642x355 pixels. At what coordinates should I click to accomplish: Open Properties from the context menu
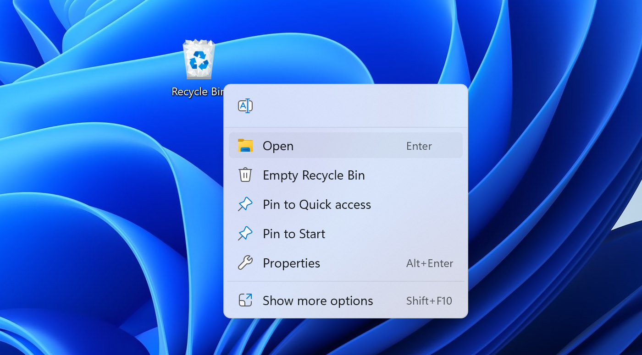(346, 263)
